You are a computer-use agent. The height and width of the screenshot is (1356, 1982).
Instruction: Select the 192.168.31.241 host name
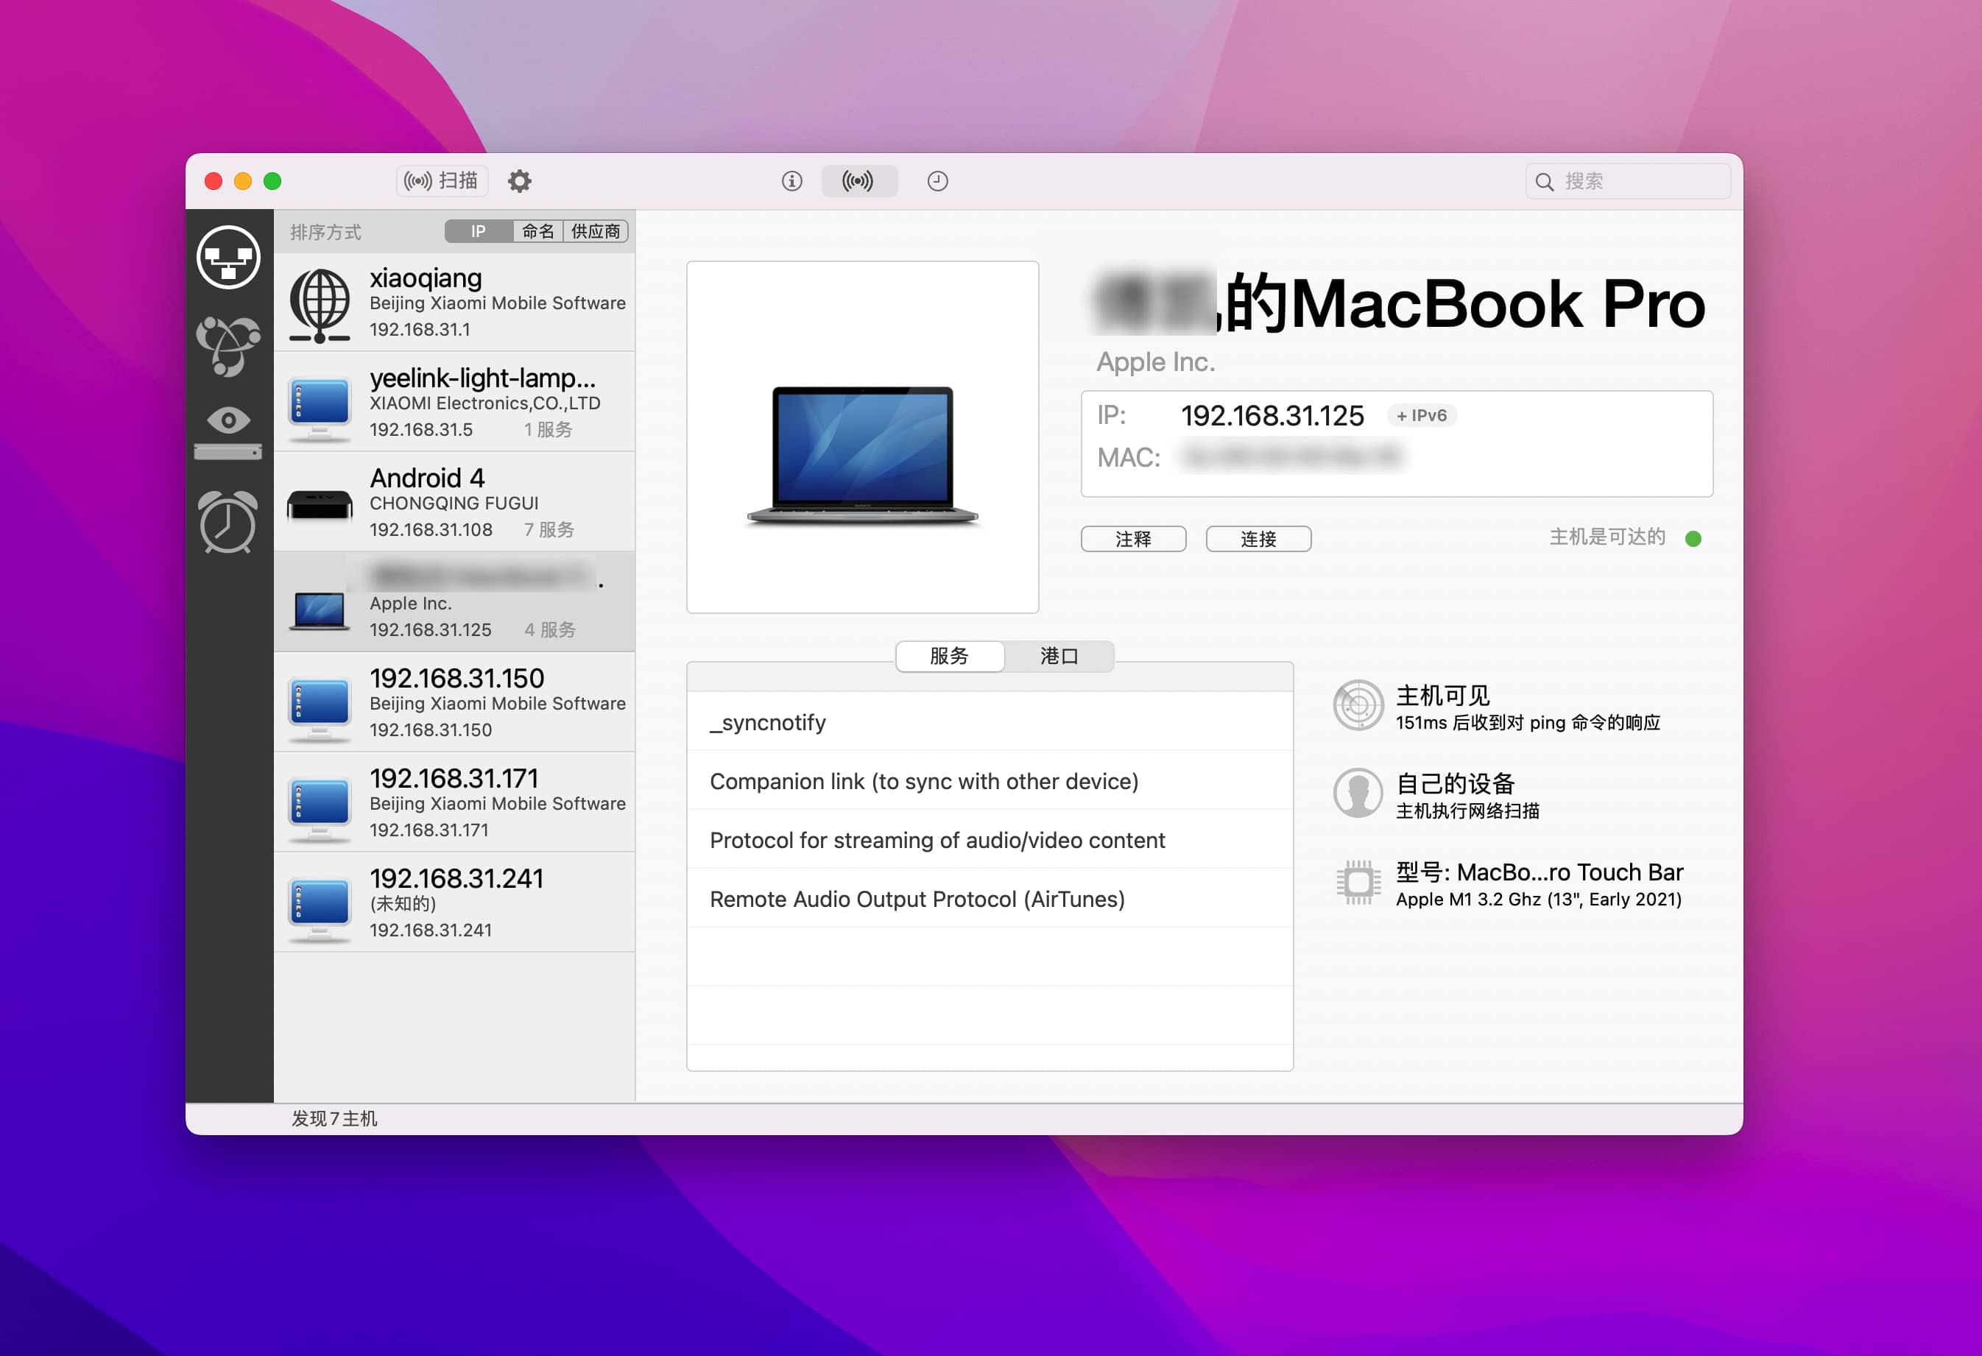(457, 878)
